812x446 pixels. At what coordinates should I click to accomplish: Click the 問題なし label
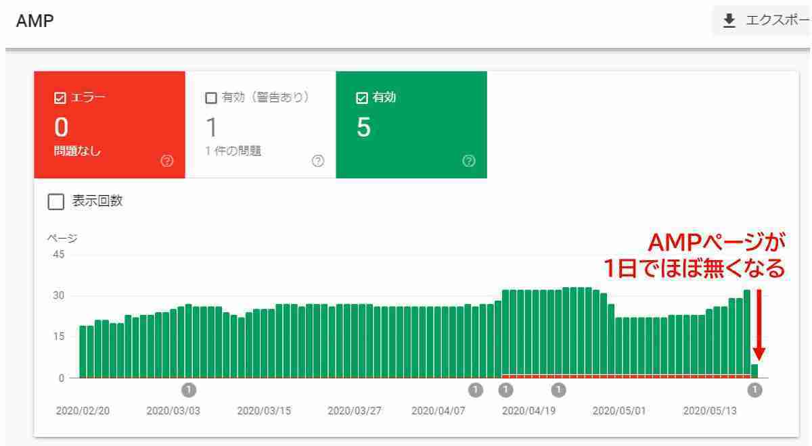point(76,151)
